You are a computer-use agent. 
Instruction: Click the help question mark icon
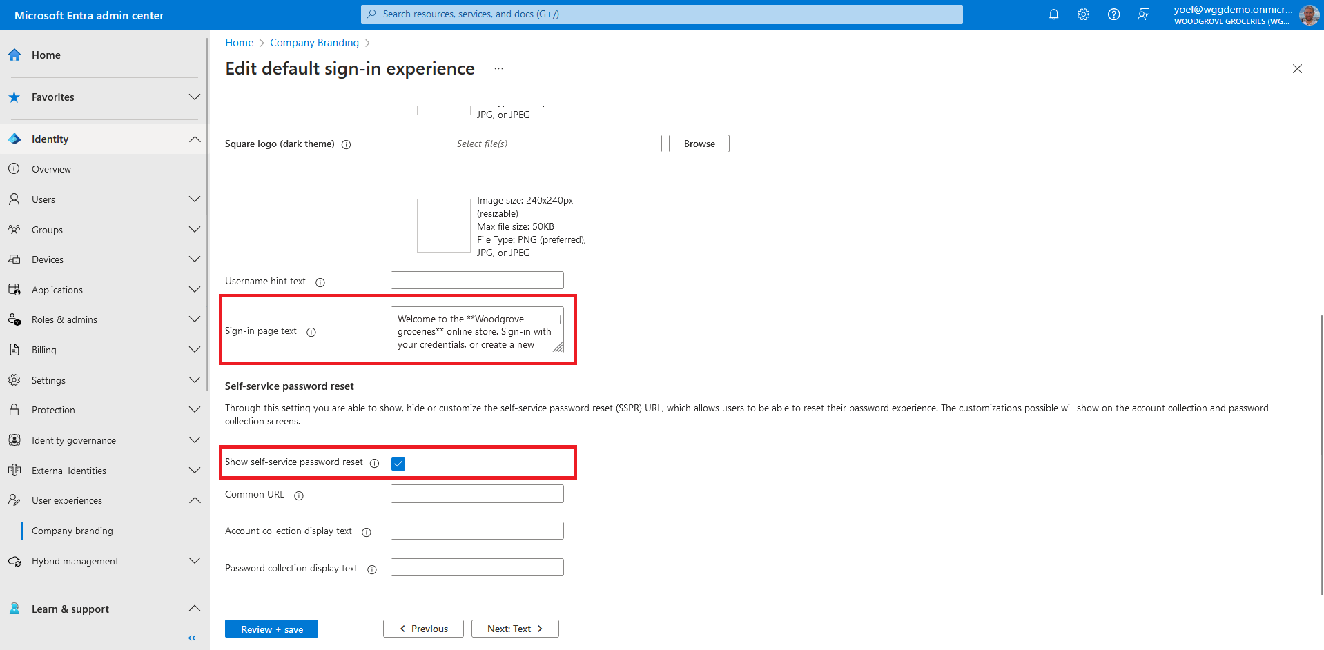pos(1113,14)
